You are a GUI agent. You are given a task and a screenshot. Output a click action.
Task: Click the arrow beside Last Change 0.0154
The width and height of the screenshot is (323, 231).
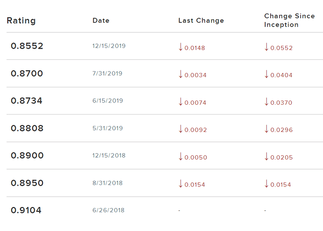click(181, 183)
